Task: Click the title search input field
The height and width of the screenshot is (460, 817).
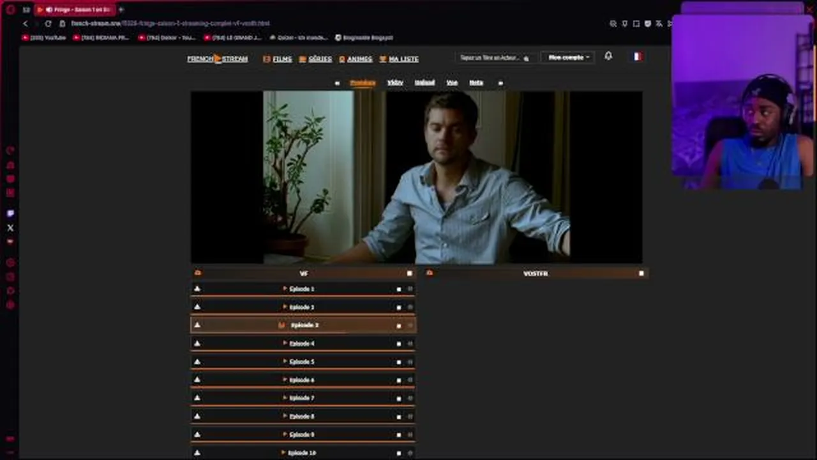Action: [x=494, y=57]
